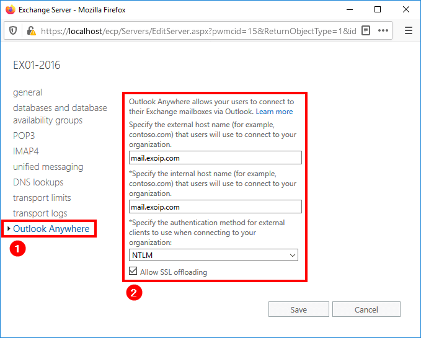Toggle the Allow SSL offloading checkbox

[133, 271]
